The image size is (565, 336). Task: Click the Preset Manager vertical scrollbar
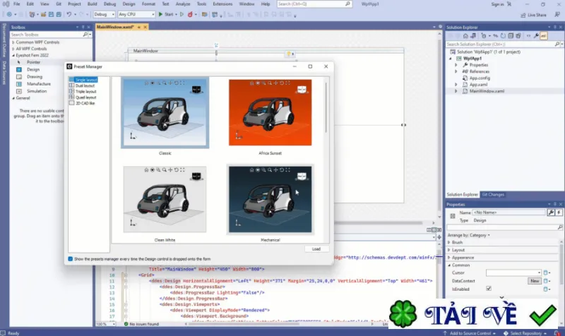point(326,108)
